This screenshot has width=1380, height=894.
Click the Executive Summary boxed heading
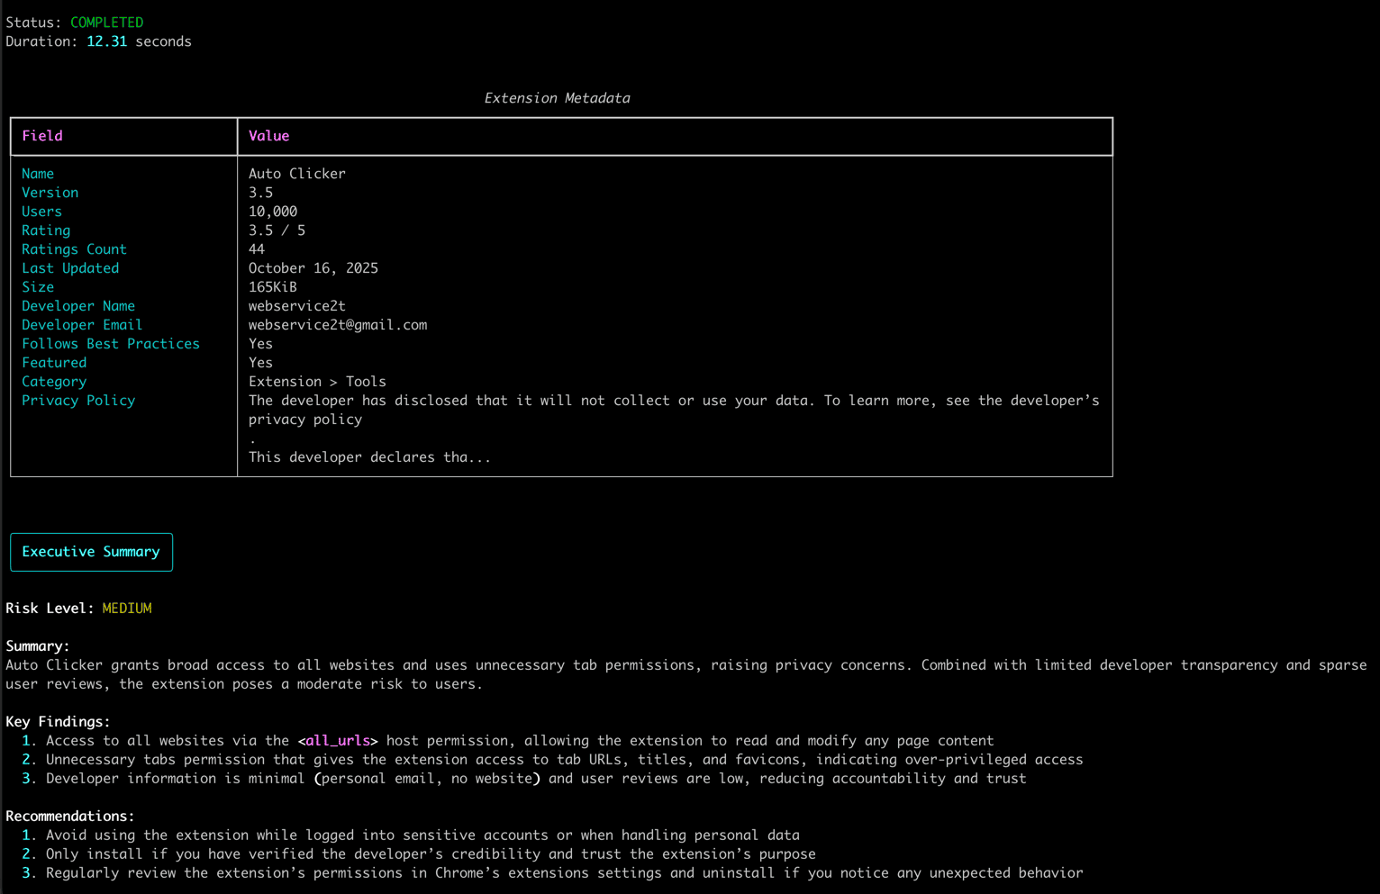click(x=91, y=552)
